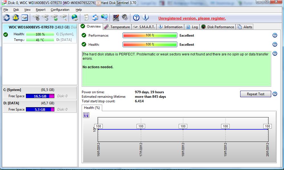Click the disk drive panel icon
Screen dimensions: 284x170
(x=25, y=18)
